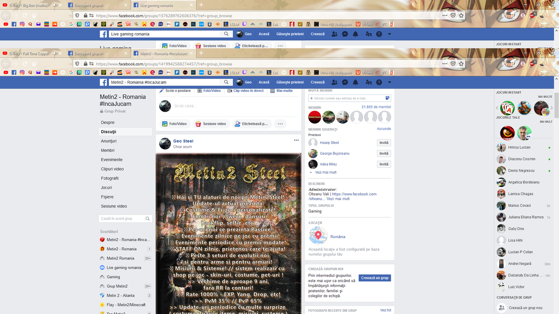Mute G-Eazy Full Time Cappin tab audio
This screenshot has height=314, width=559.
55,53
